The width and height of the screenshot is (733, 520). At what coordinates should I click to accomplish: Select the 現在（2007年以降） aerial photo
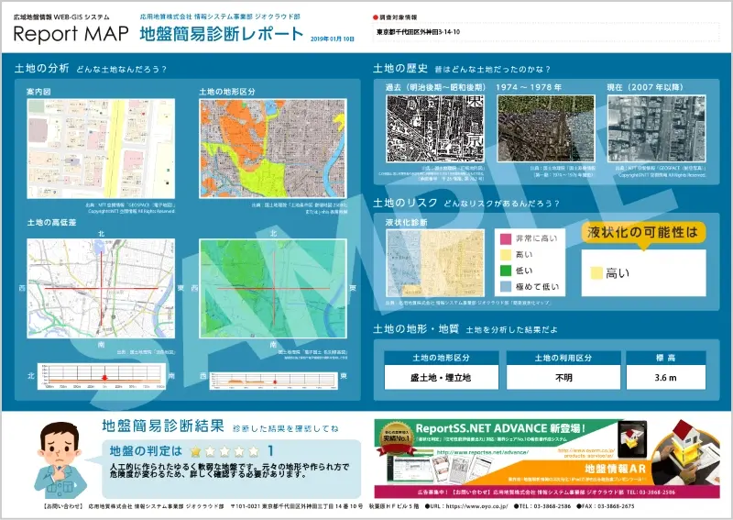point(655,129)
